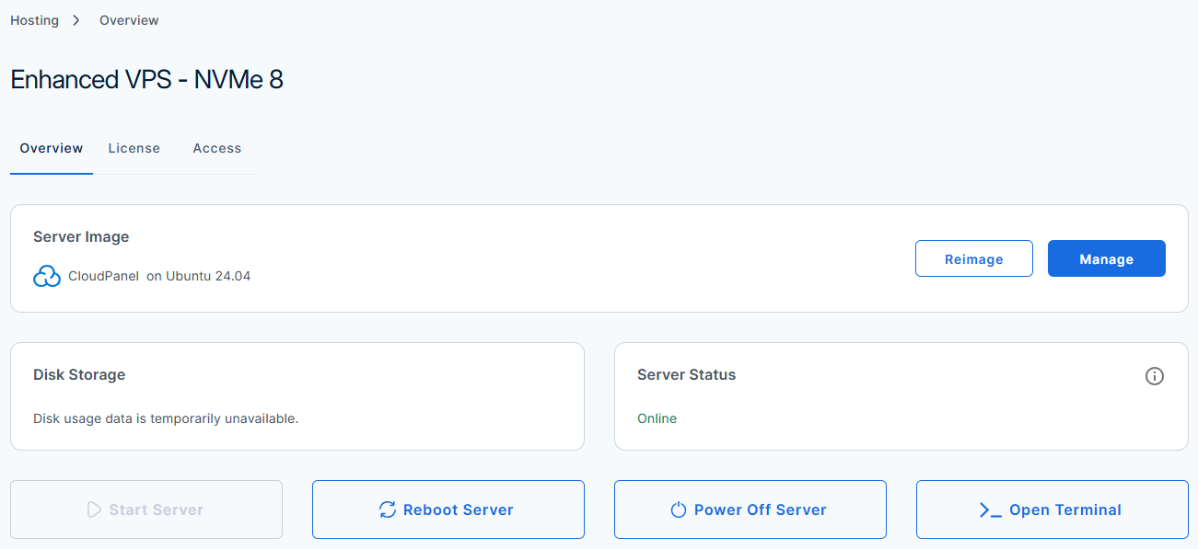Screen dimensions: 1198x549
Task: Open the Hosting breadcrumb link
Action: (34, 20)
